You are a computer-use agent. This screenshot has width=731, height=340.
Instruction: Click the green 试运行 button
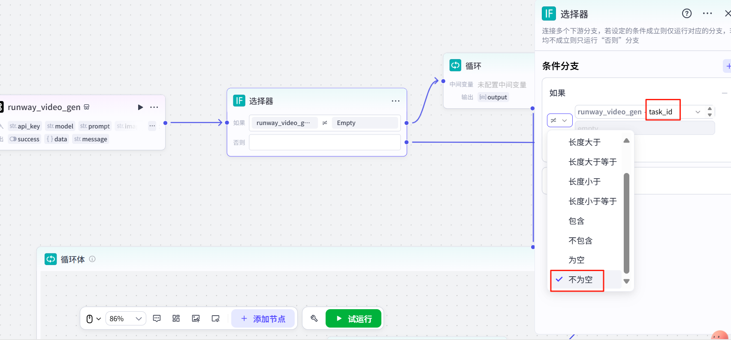click(x=353, y=319)
